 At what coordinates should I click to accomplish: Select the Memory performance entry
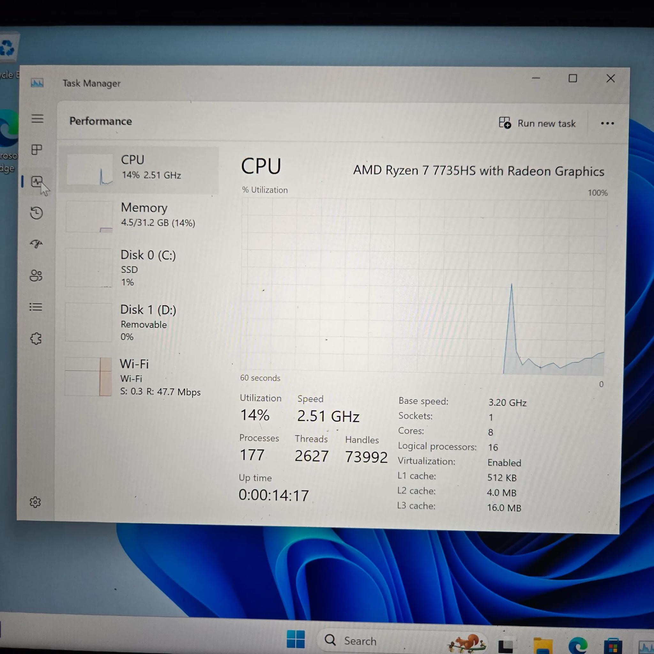click(x=139, y=217)
